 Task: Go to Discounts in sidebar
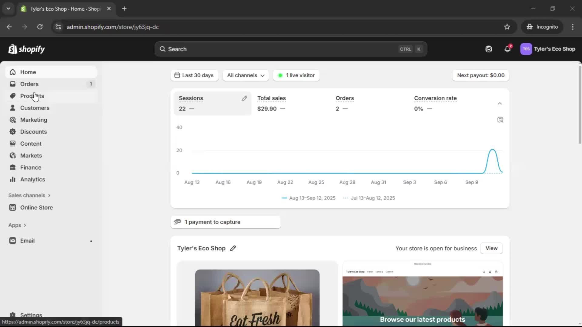(x=33, y=132)
